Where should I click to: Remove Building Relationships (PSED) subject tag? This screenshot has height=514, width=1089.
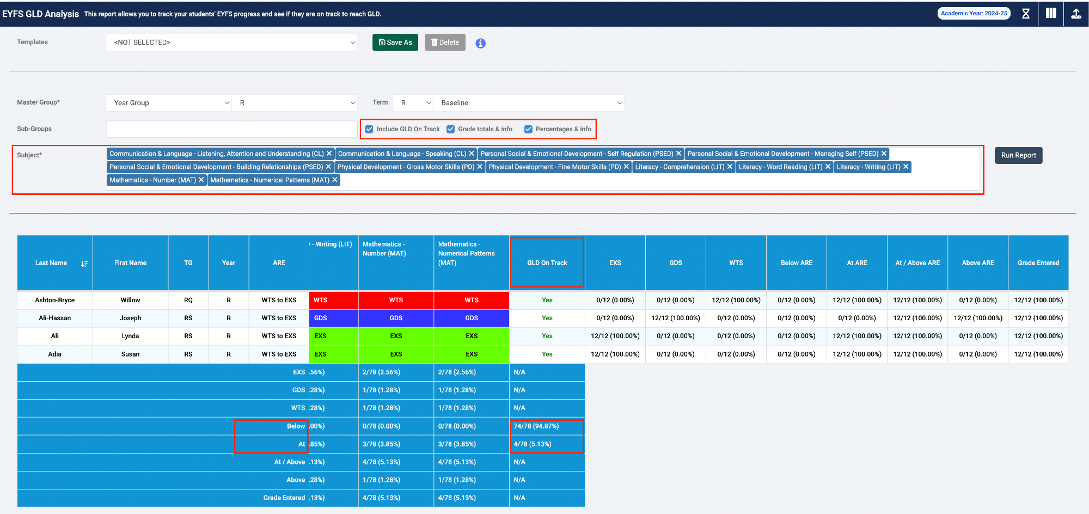328,167
